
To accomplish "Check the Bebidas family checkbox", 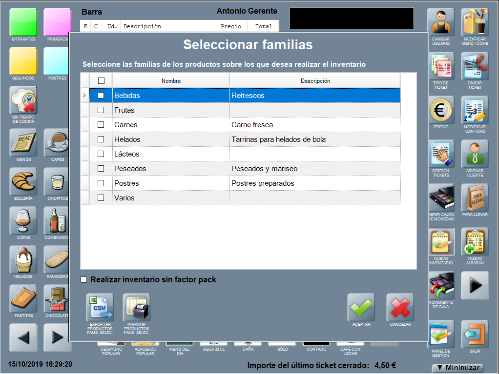I will 101,96.
